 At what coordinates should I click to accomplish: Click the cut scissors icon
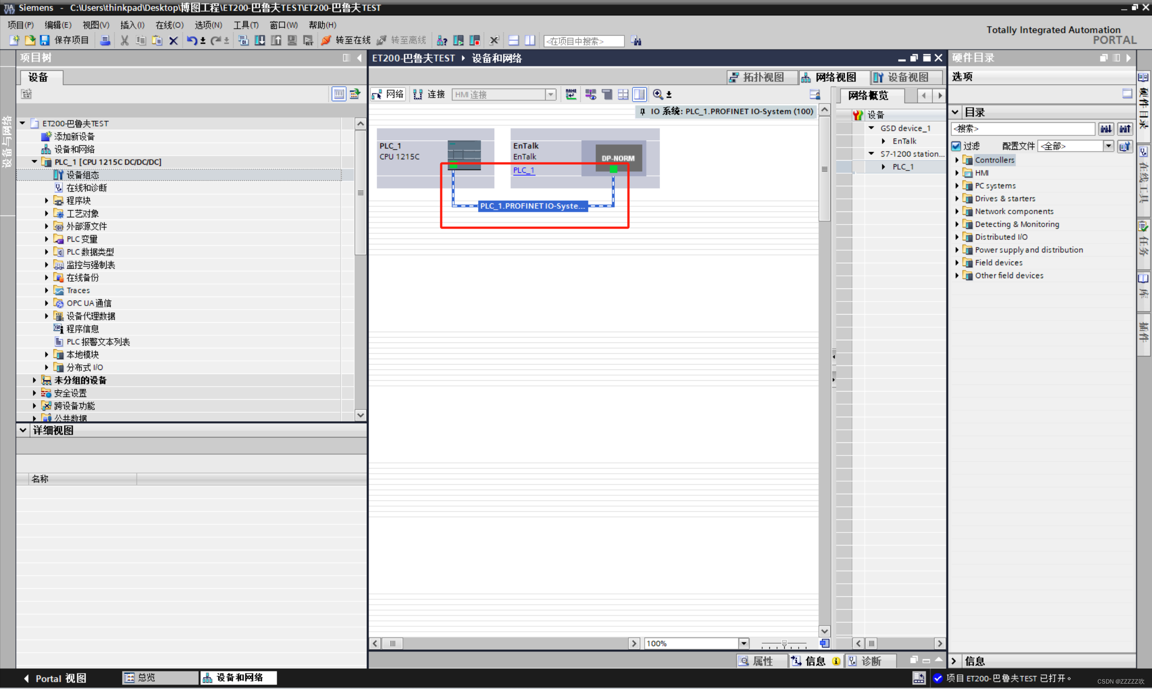[x=124, y=41]
